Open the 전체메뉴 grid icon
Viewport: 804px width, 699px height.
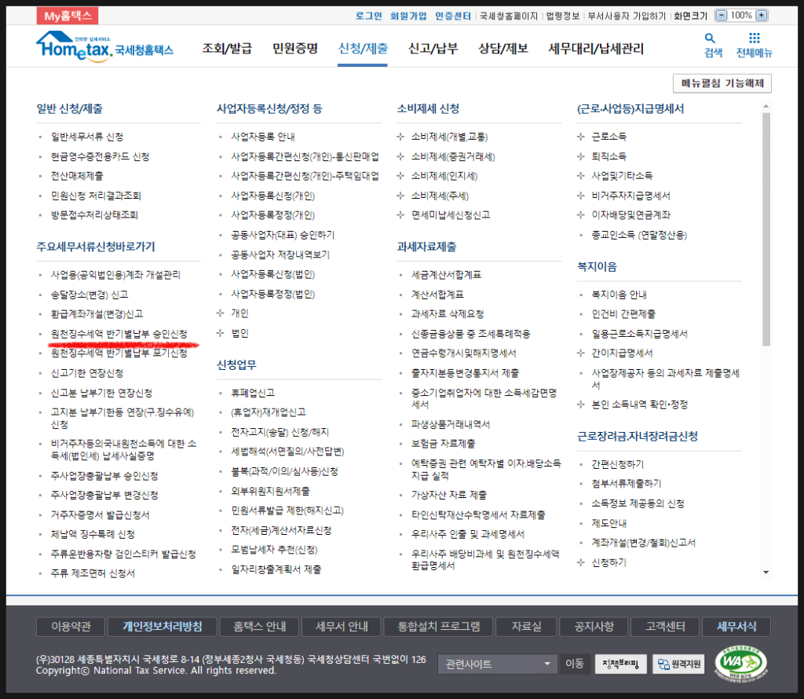tap(754, 45)
